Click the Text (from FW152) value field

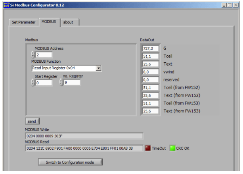pos(150,95)
